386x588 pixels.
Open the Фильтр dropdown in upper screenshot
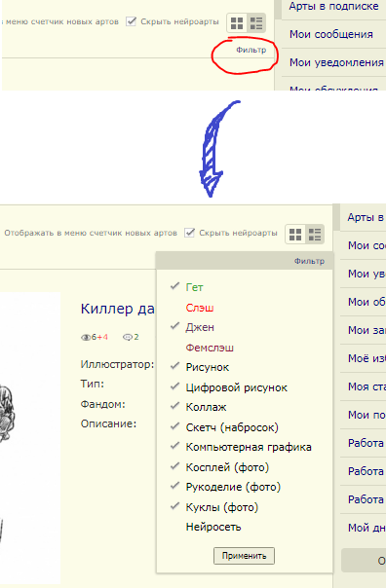251,50
